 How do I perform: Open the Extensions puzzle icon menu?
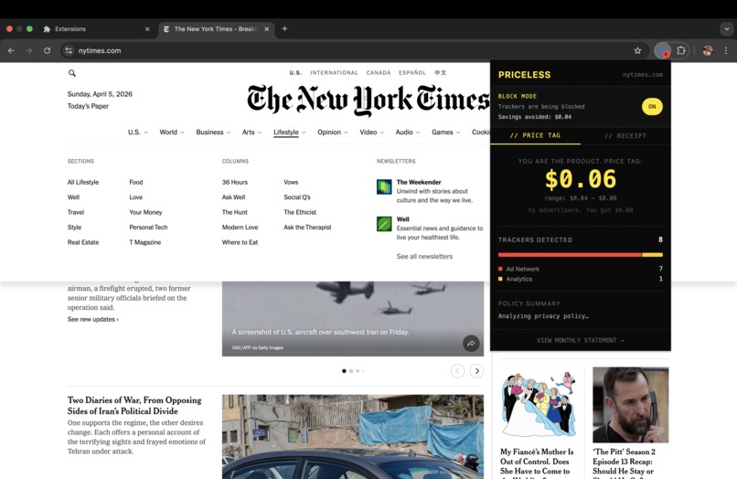coord(680,50)
